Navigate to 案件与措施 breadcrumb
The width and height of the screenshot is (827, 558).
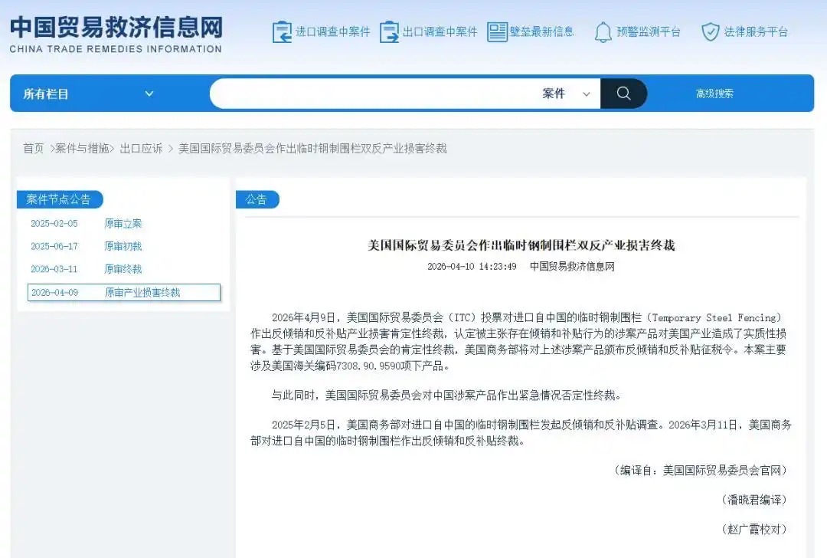pyautogui.click(x=83, y=149)
